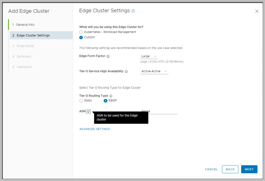Click the Edge Form Factor info icon

pos(108,56)
